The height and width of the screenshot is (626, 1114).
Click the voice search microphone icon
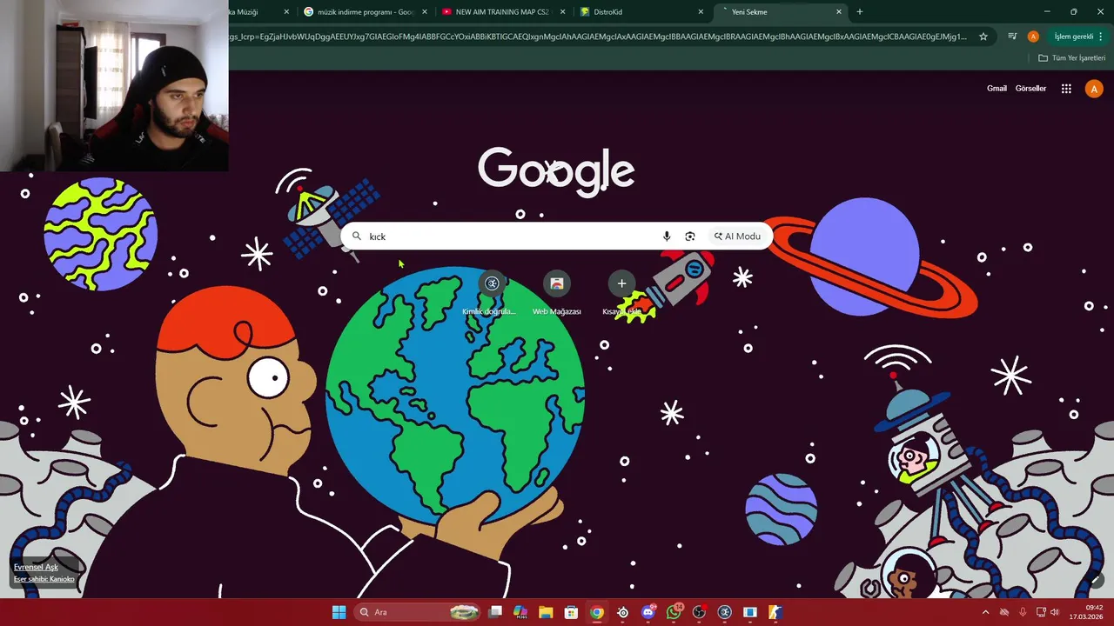pos(667,236)
